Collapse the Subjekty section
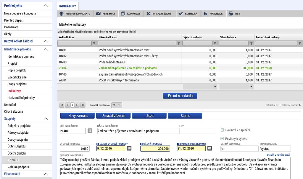 coord(46,119)
